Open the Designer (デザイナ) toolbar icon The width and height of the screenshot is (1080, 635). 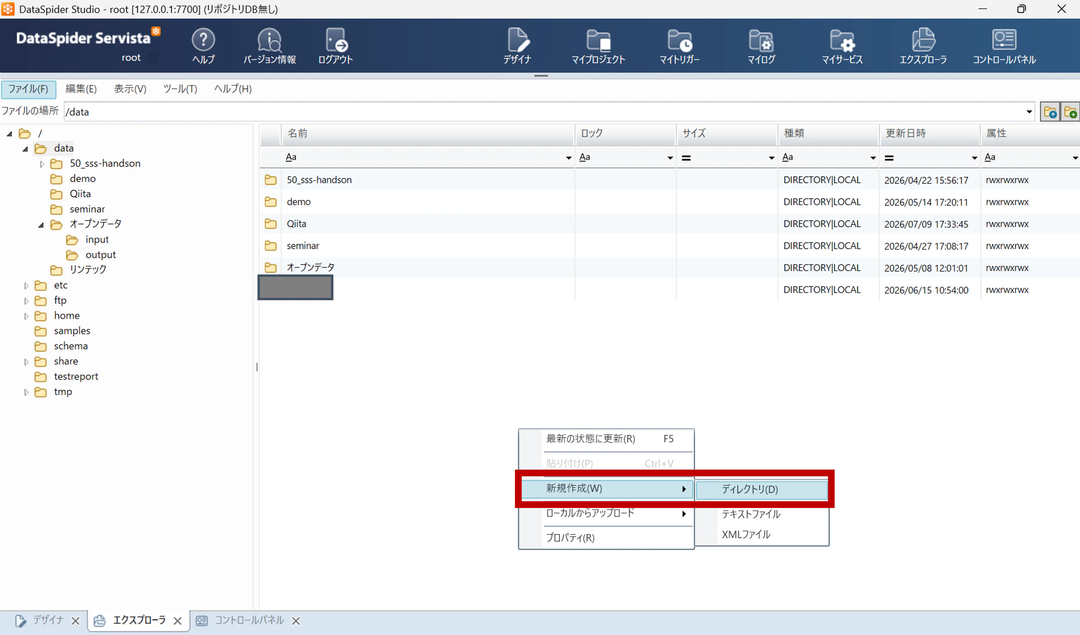point(517,46)
